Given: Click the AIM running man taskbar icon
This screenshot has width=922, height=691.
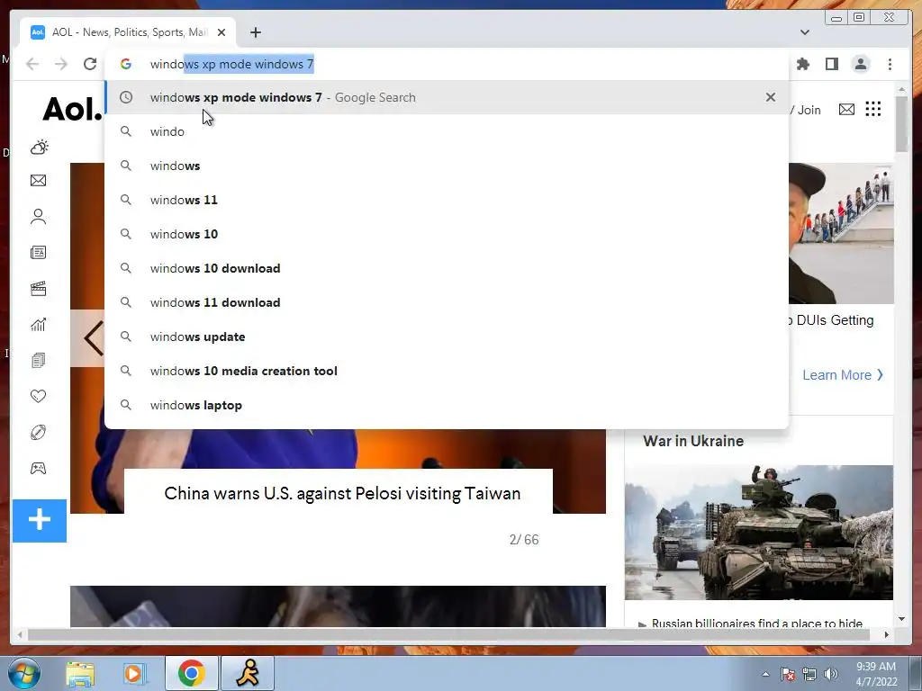Looking at the screenshot, I should coord(248,673).
